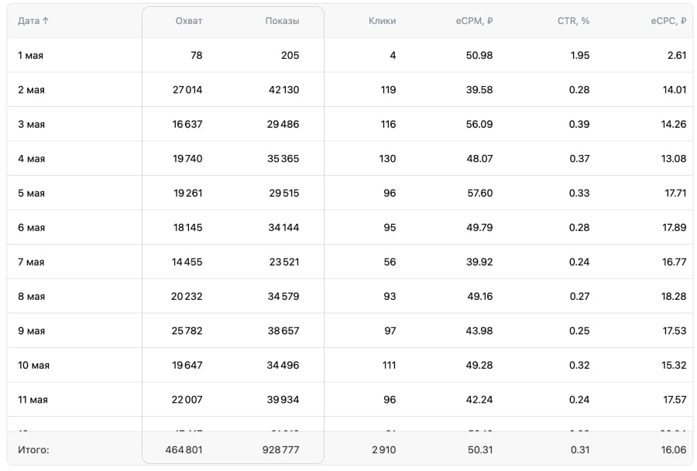The height and width of the screenshot is (471, 697).
Task: Click the 9 мая row date
Action: (31, 331)
